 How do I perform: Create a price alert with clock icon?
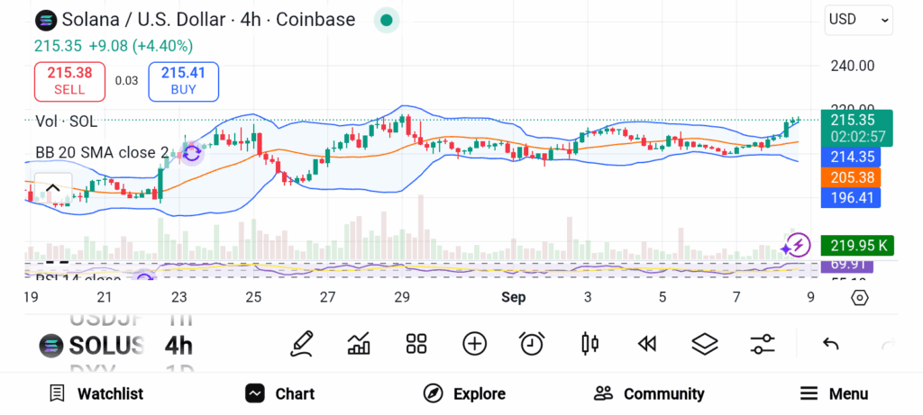(x=532, y=343)
